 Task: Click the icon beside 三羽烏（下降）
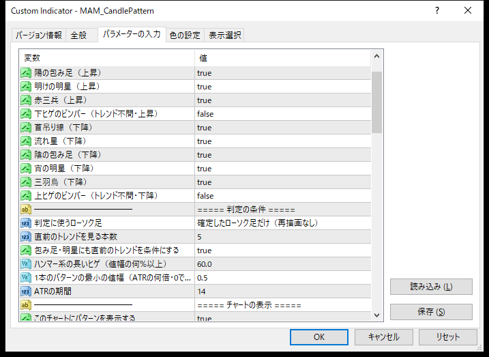click(26, 182)
